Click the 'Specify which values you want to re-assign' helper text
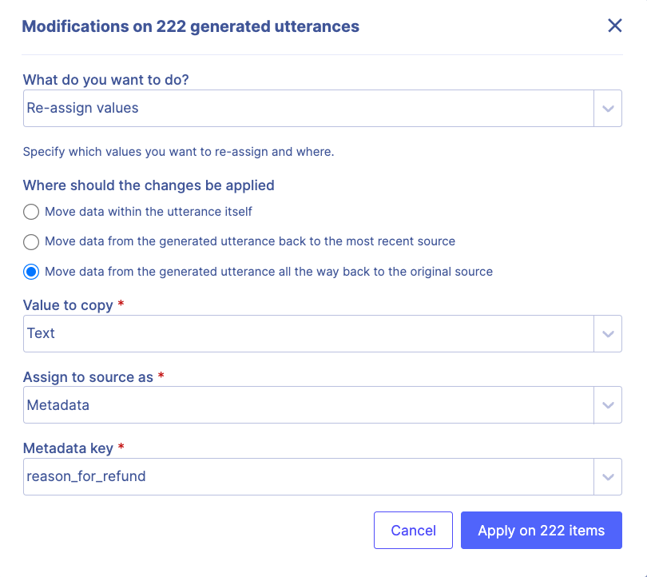This screenshot has height=577, width=647. (x=178, y=152)
